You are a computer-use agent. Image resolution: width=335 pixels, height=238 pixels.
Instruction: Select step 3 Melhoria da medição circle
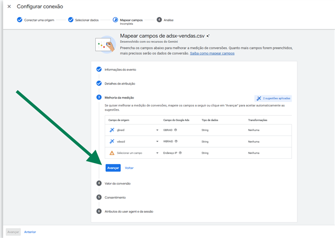click(99, 98)
